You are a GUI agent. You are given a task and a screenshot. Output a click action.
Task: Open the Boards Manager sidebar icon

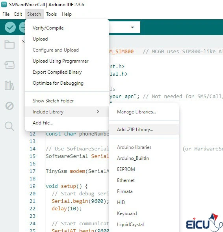coord(9,65)
